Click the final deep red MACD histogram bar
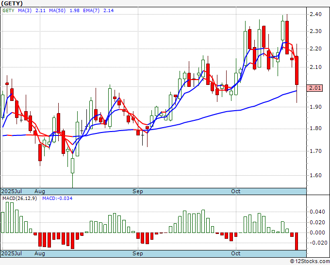 pyautogui.click(x=297, y=241)
